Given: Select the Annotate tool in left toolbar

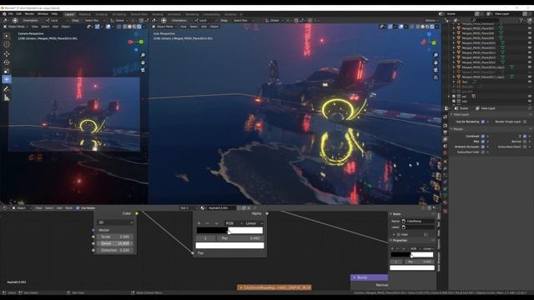Looking at the screenshot, I should coord(7,89).
